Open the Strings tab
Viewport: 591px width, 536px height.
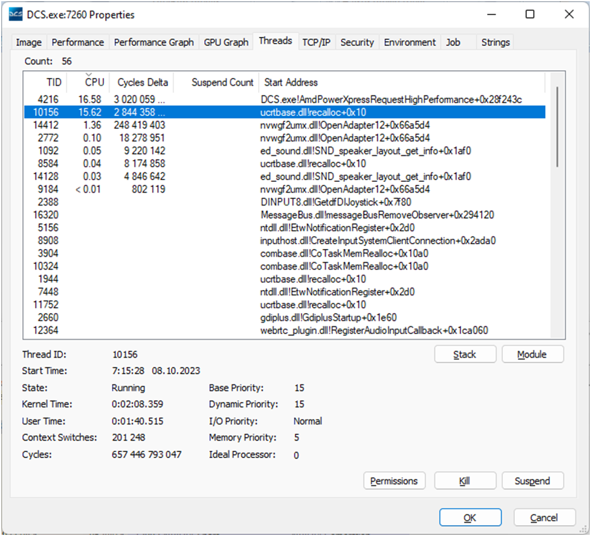(x=496, y=42)
